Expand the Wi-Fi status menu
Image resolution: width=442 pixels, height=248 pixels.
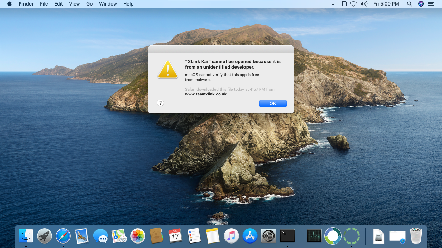pos(353,4)
